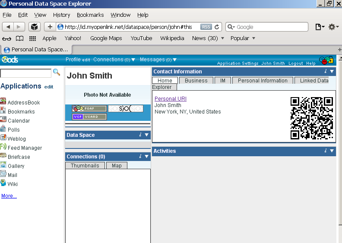Screen dimensions: 342x243
Task: Click the Logout link
Action: point(296,63)
